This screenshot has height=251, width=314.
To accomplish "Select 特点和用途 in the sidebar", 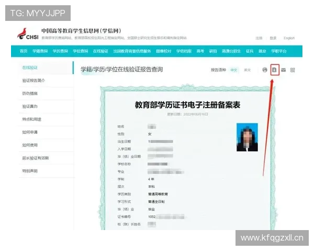I will click(46, 119).
